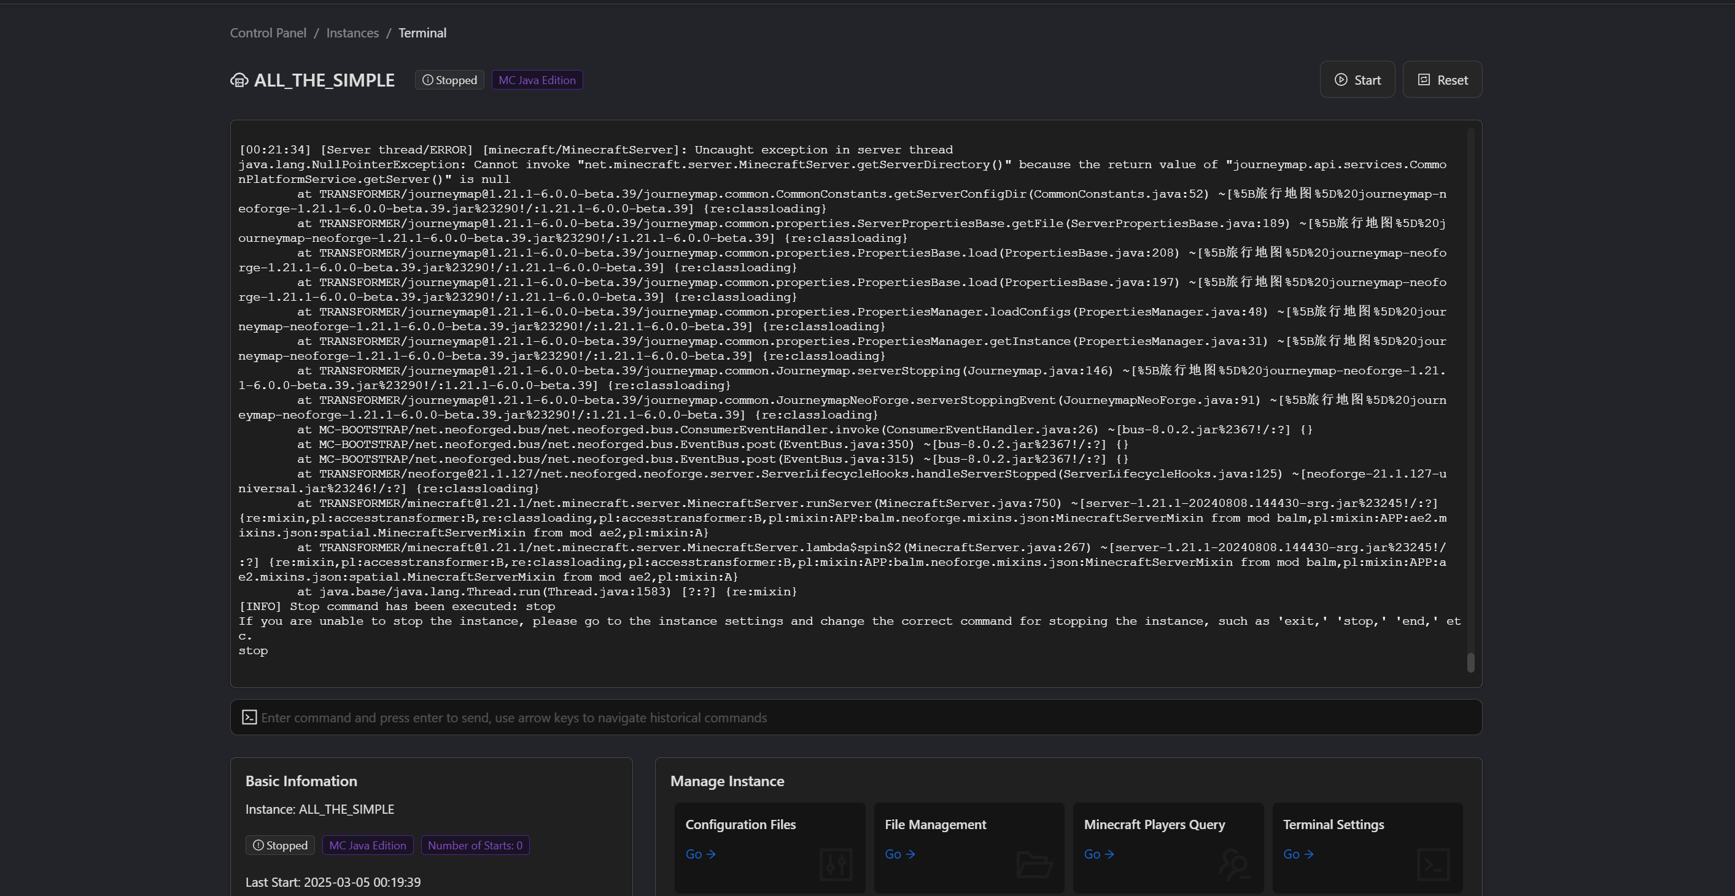The height and width of the screenshot is (896, 1735).
Task: Click the Basic Infomation heading
Action: coord(301,781)
